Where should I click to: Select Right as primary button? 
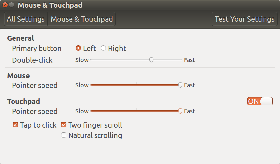point(103,48)
